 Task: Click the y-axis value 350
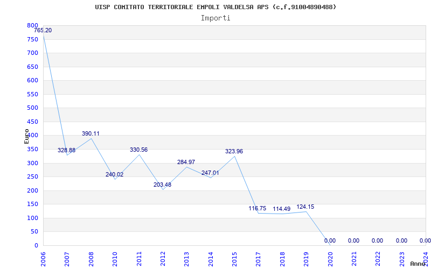click(x=32, y=150)
